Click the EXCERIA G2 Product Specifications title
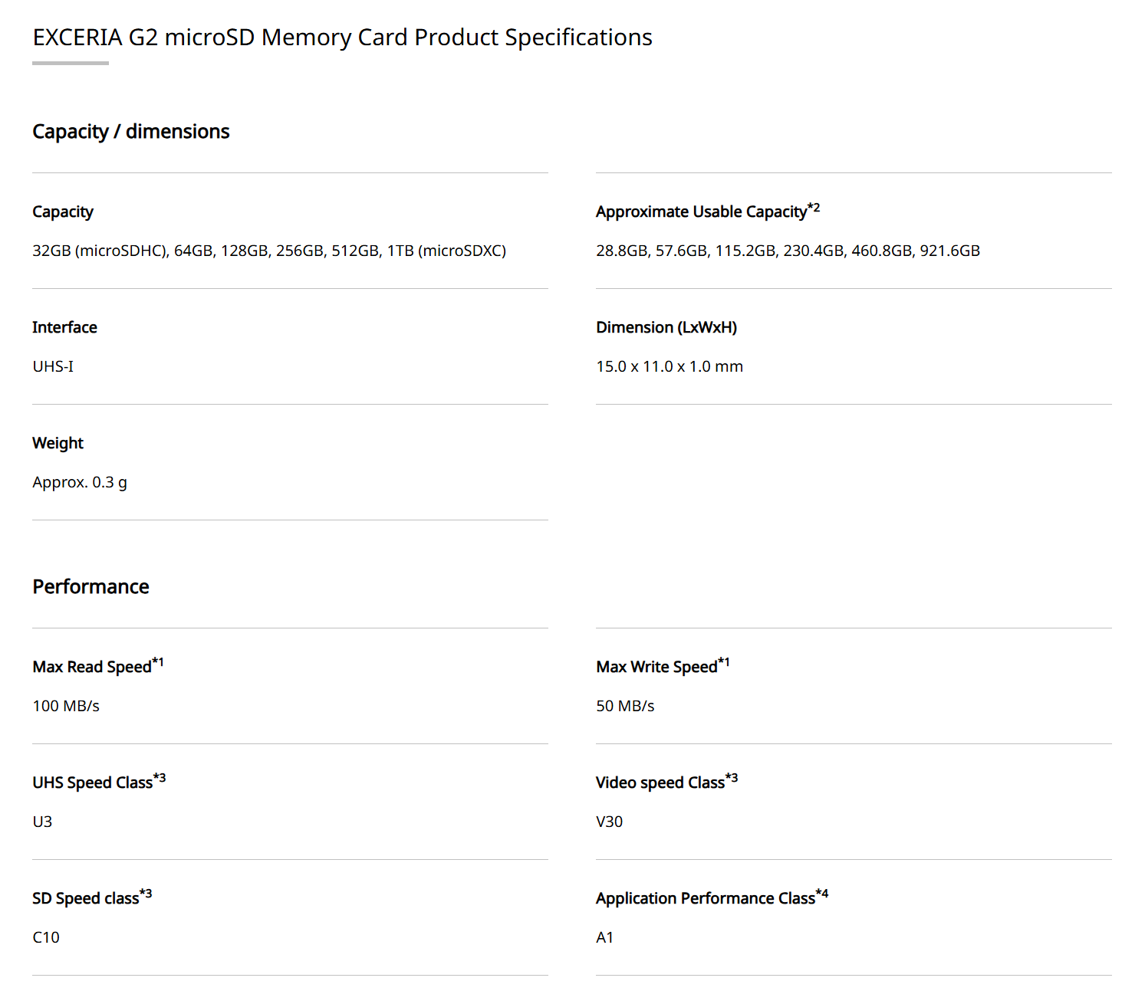The height and width of the screenshot is (1004, 1145). tap(342, 38)
